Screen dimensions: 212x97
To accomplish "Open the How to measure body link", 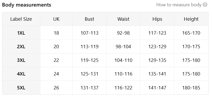I will coord(179,5).
